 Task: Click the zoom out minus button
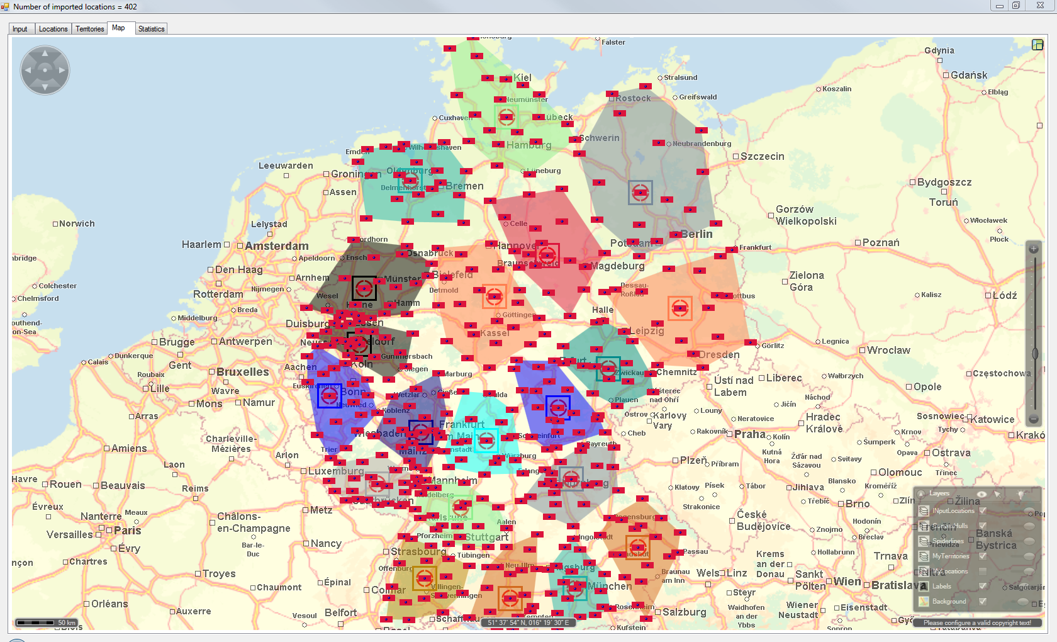[1033, 419]
